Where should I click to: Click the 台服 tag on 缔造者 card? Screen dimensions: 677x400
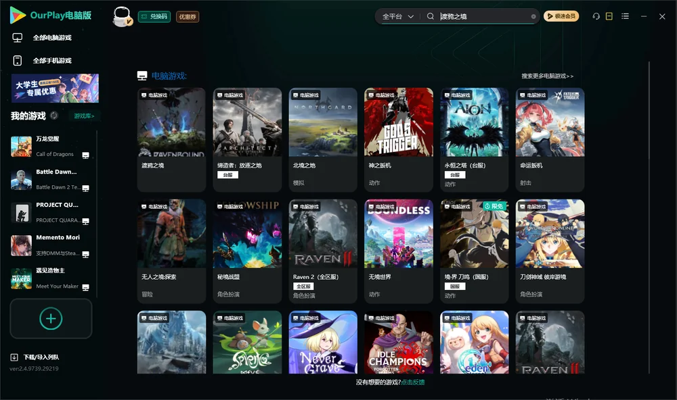tap(227, 175)
